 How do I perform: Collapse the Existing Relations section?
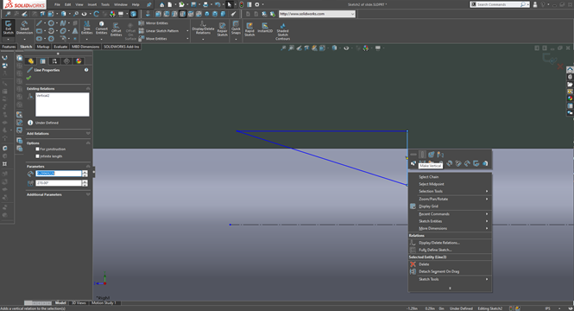(x=88, y=89)
